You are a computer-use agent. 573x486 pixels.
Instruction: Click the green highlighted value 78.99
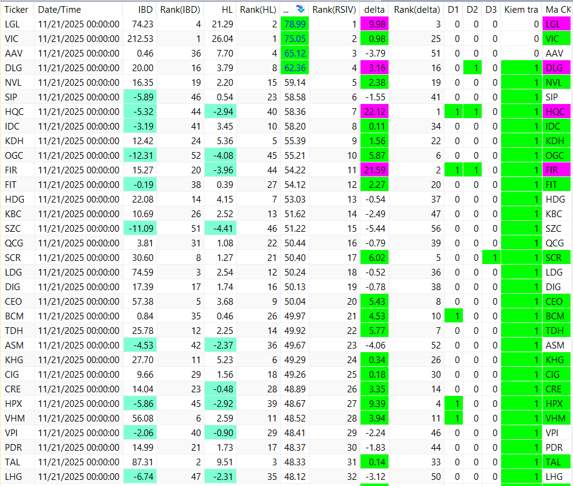295,24
